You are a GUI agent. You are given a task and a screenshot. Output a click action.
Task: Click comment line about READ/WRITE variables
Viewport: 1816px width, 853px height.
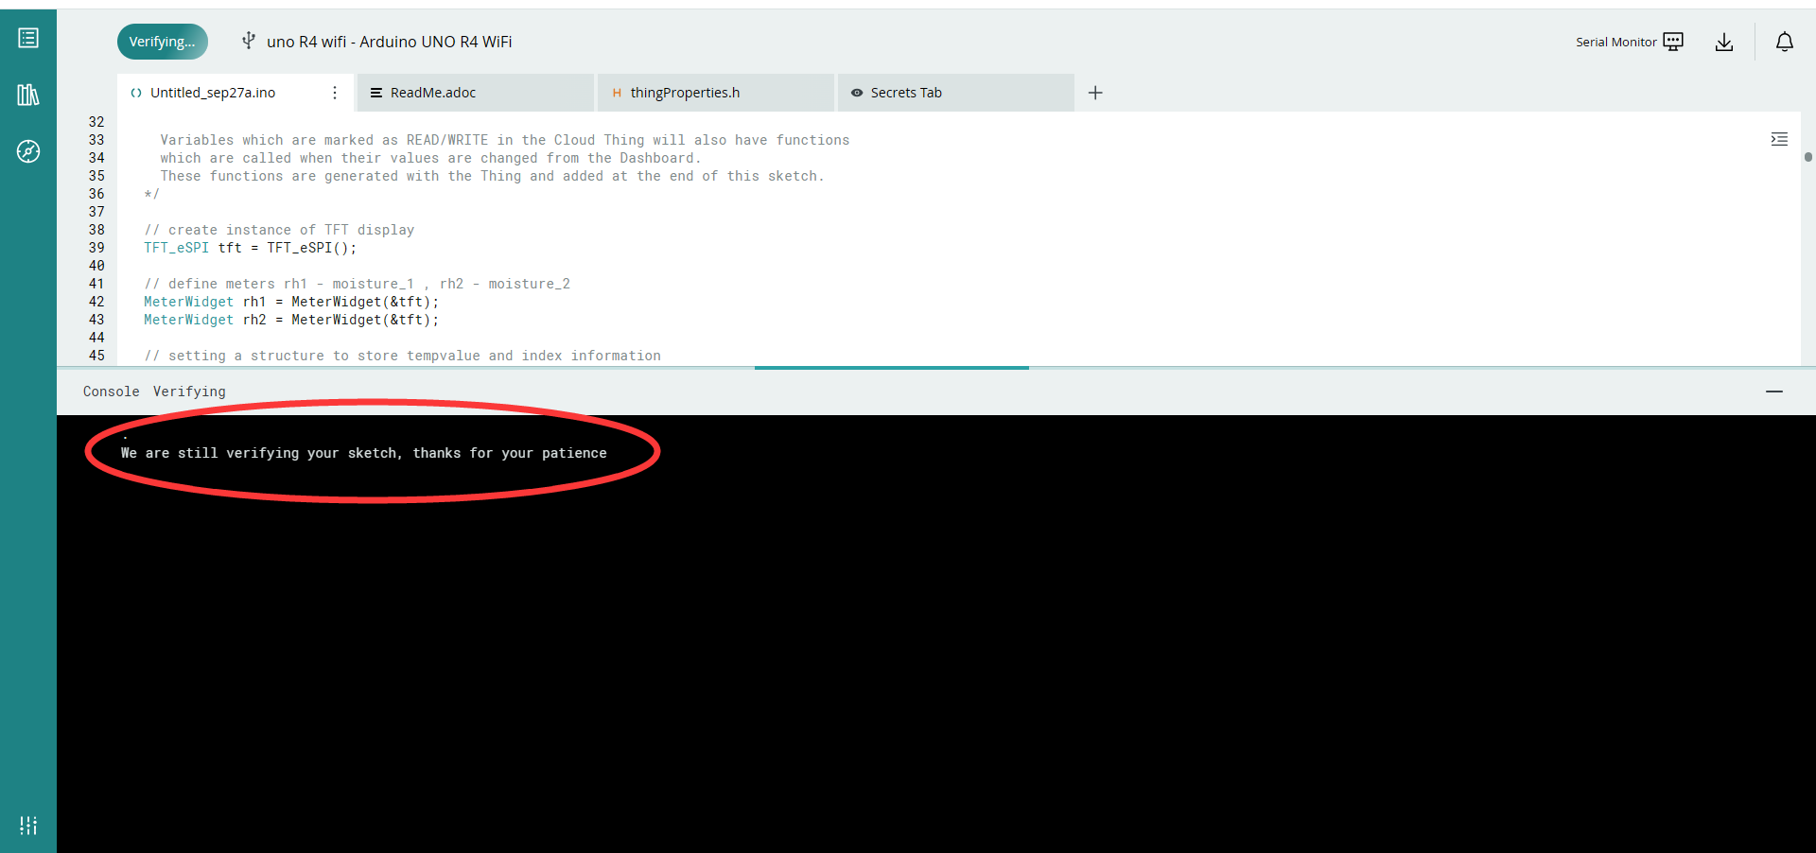[x=505, y=140]
